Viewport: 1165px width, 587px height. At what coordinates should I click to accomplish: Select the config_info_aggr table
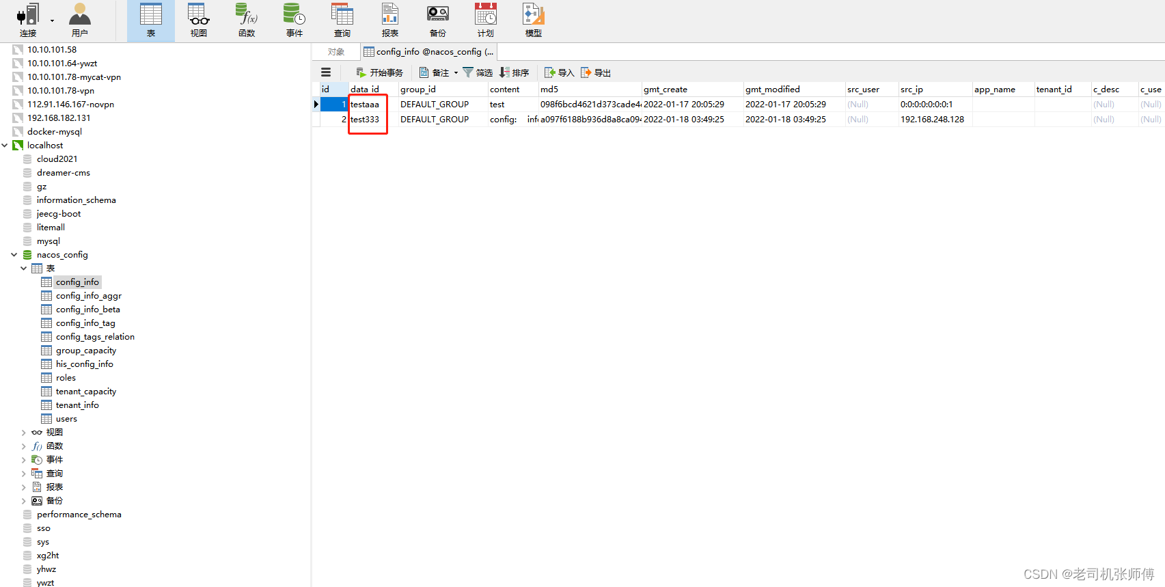point(89,295)
